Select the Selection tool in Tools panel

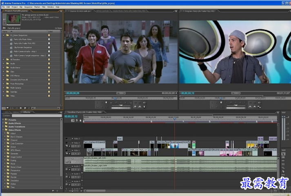283,154
